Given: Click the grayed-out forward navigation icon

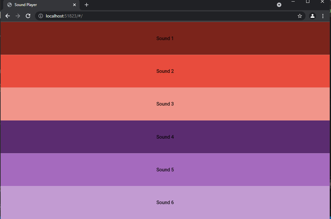Looking at the screenshot, I should [x=18, y=16].
